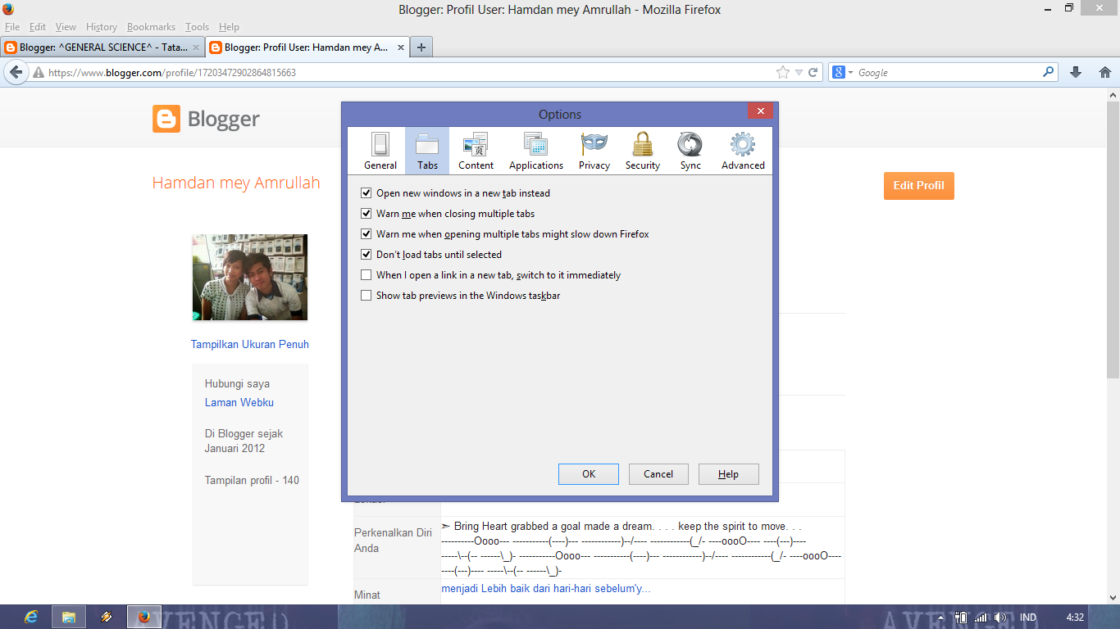Switch to the GENERAL SCIENCE browser tab
Viewport: 1120px width, 629px height.
[102, 48]
